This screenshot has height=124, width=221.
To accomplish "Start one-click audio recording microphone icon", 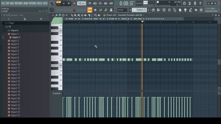I will [195, 3].
